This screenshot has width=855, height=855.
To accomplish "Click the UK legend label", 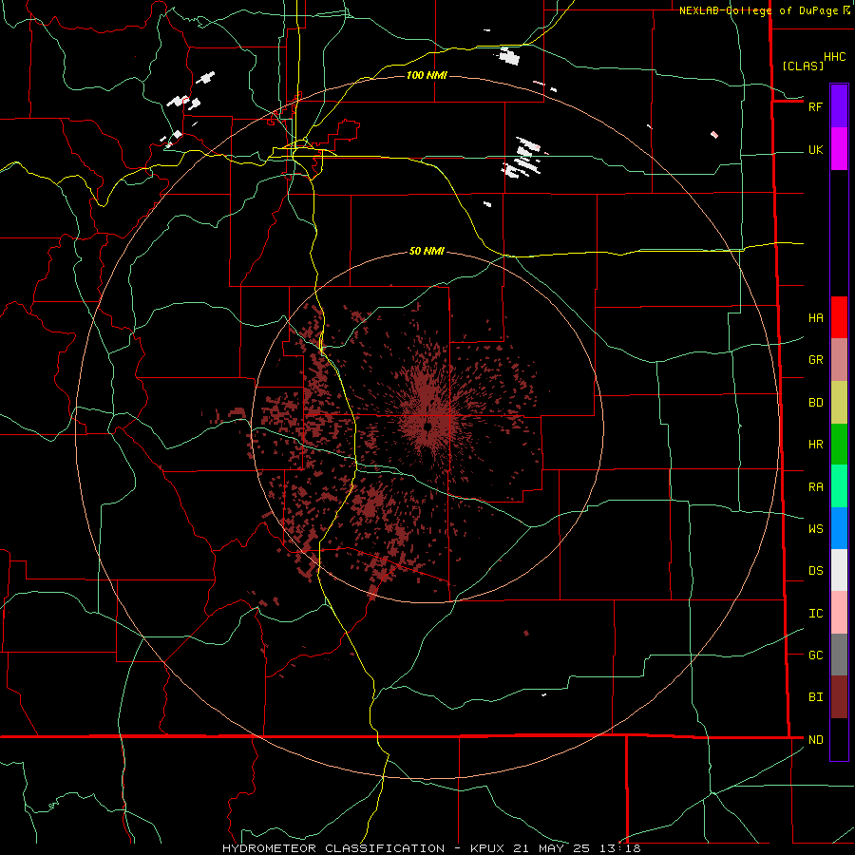I will click(815, 149).
